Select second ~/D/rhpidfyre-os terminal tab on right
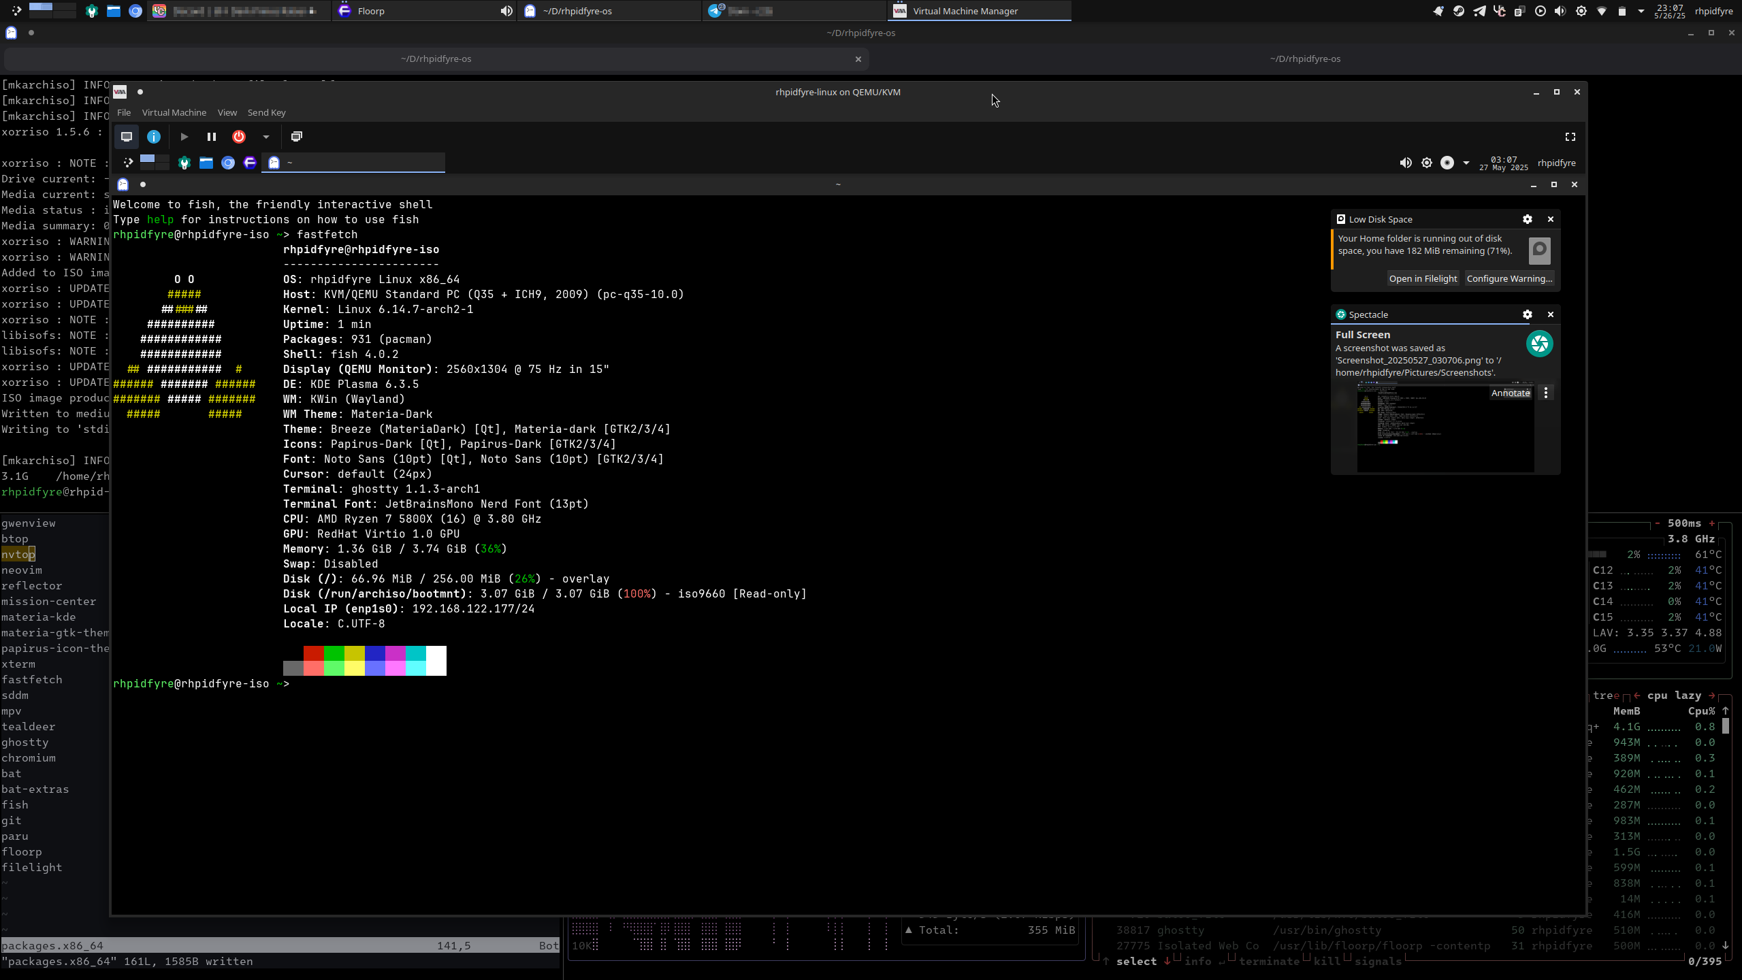1742x980 pixels. (x=1305, y=59)
